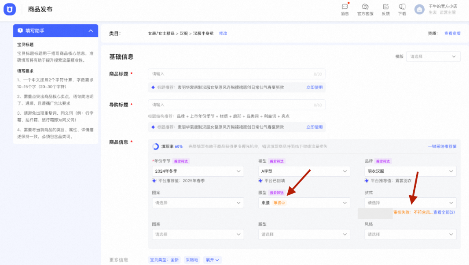The image size is (469, 265).
Task: Open the 款式 dropdown
Action: pos(410,203)
